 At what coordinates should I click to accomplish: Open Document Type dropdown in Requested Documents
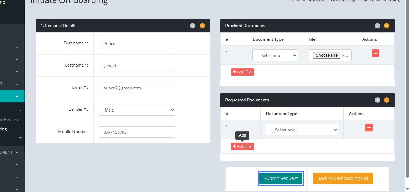point(302,130)
